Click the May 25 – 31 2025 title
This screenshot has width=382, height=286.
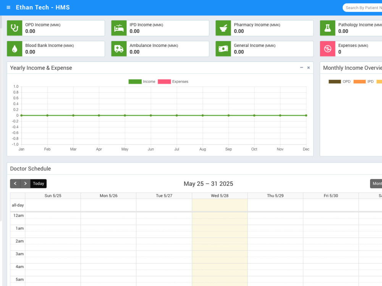coord(208,184)
